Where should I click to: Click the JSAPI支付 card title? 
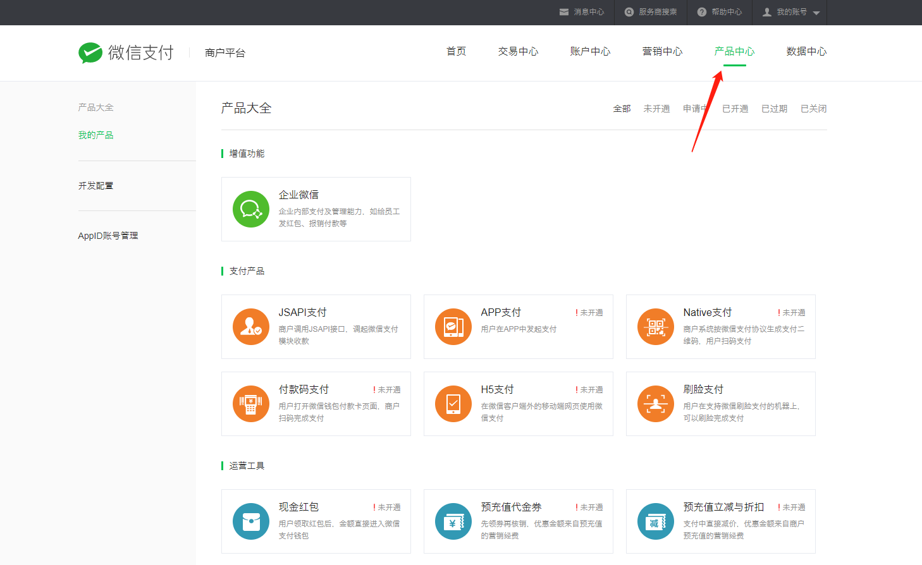pyautogui.click(x=302, y=312)
